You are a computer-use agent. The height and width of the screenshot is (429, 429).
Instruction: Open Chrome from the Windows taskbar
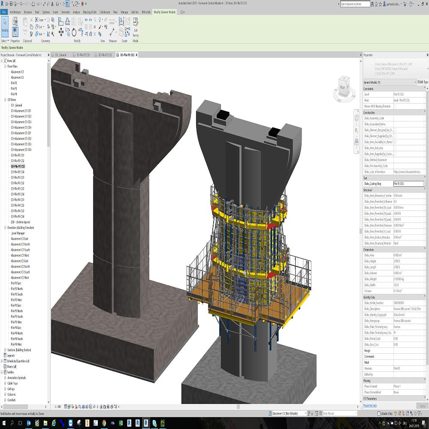(x=104, y=423)
